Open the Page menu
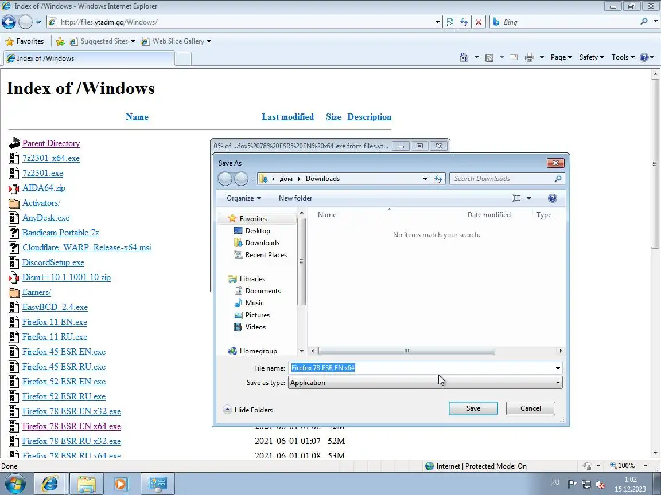 (561, 57)
